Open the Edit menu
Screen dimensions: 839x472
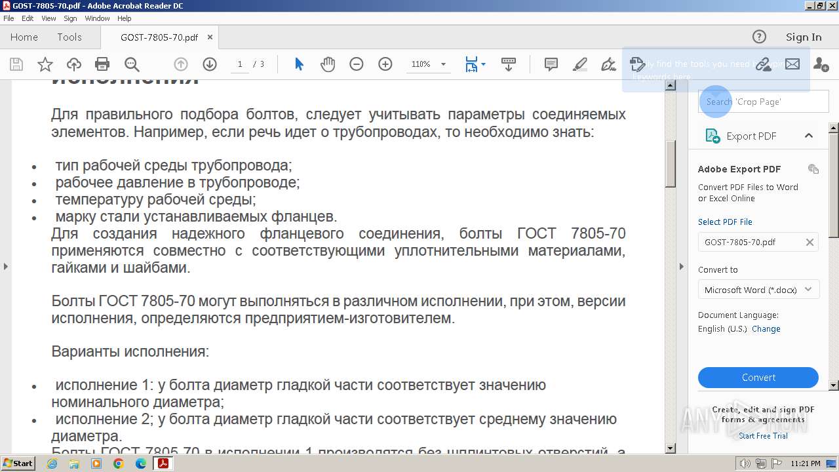[28, 18]
